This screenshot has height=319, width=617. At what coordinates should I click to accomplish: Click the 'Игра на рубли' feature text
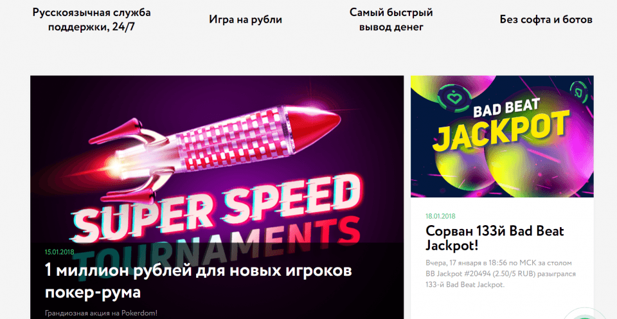coord(246,19)
